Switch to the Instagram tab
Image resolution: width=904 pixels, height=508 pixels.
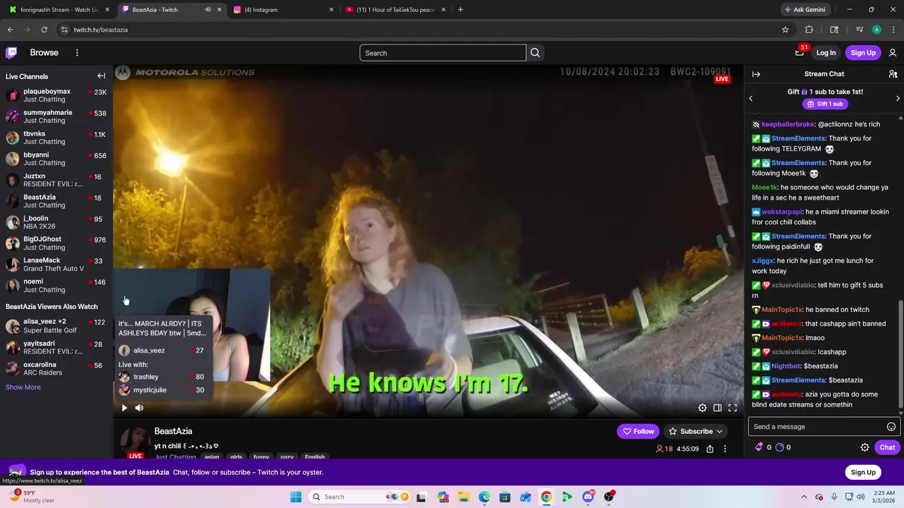coord(282,10)
